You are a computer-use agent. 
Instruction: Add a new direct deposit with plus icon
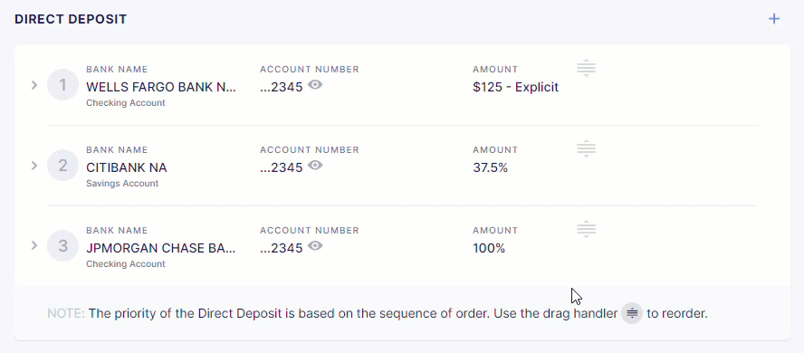(774, 19)
